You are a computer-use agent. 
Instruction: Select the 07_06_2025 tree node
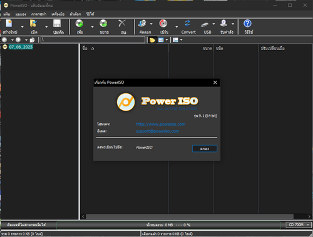click(21, 47)
